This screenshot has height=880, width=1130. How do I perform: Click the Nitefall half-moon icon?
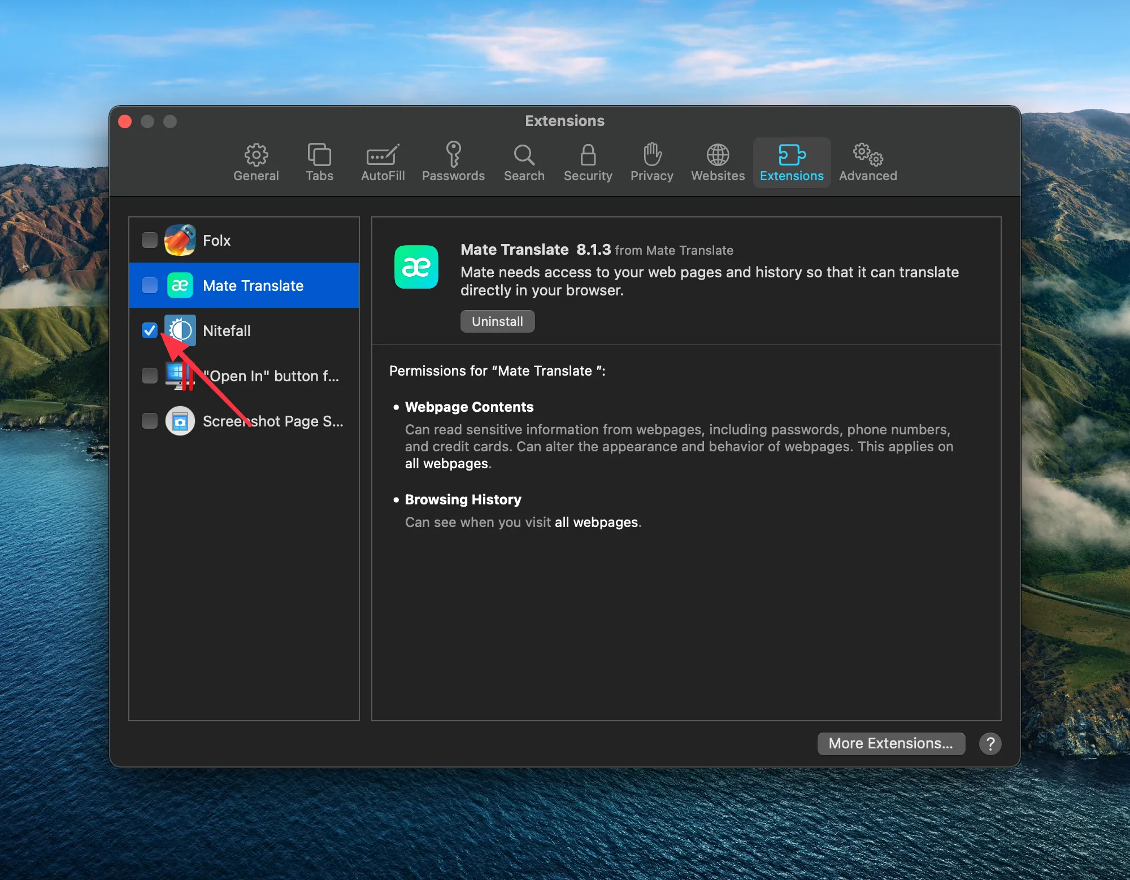pos(180,330)
